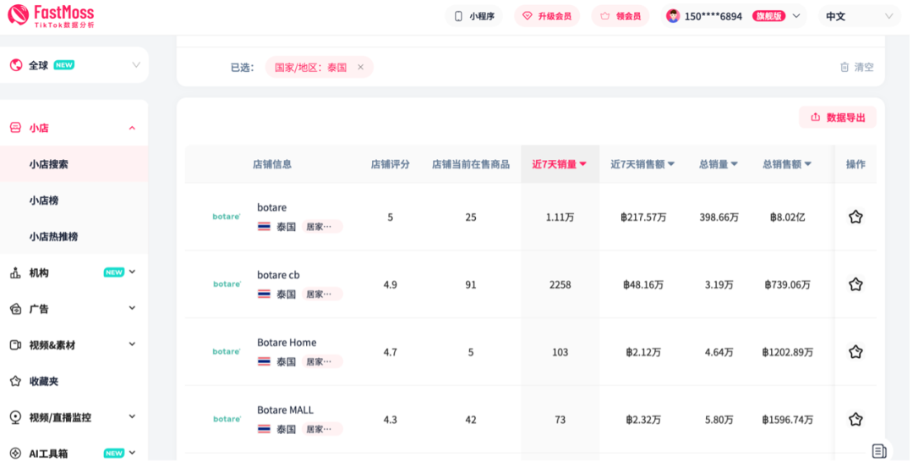Favorite the botare shop star
This screenshot has height=462, width=913.
click(856, 217)
